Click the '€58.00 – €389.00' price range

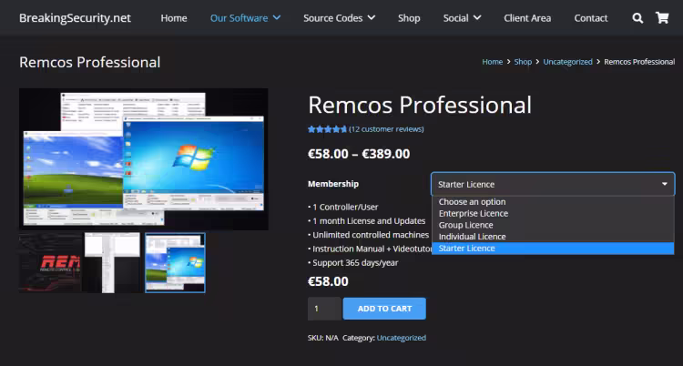pyautogui.click(x=359, y=154)
